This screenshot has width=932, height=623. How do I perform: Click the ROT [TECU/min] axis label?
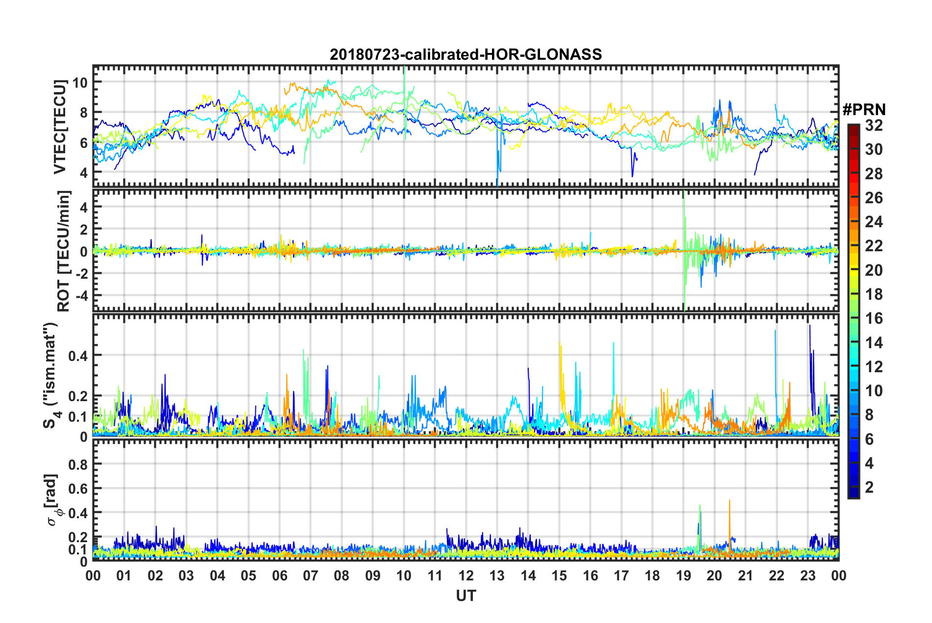(64, 251)
